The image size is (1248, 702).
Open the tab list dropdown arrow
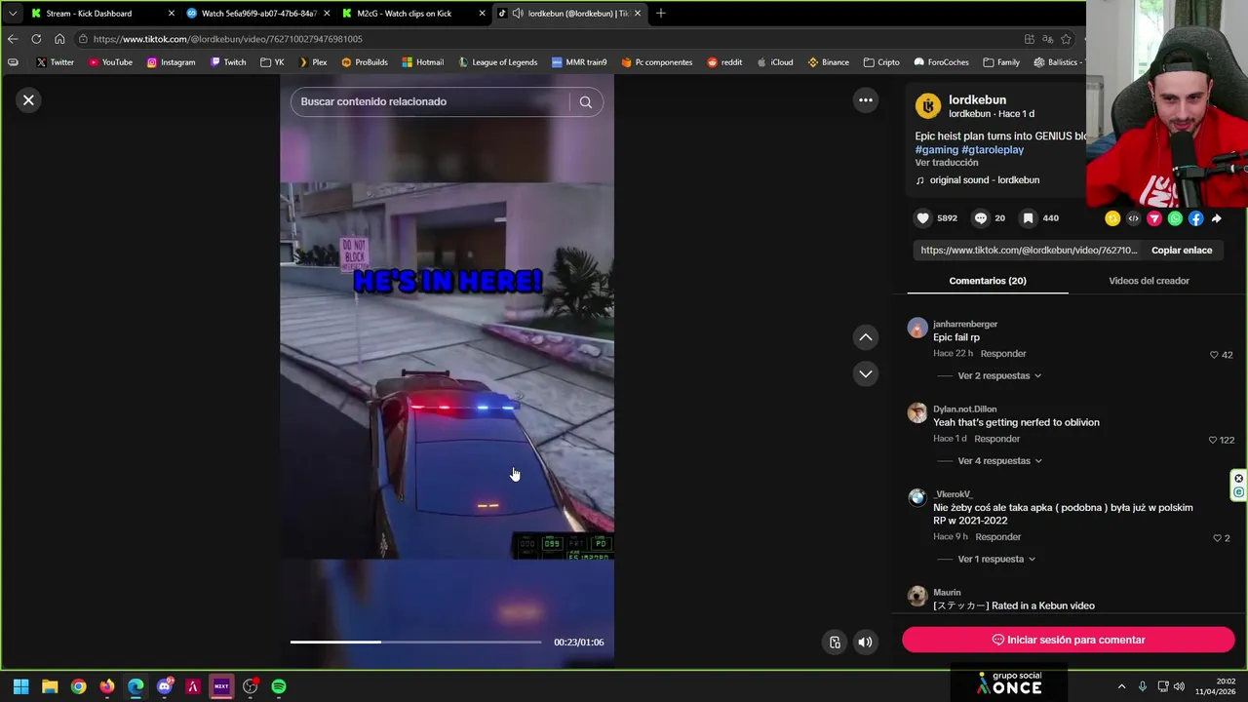[13, 14]
